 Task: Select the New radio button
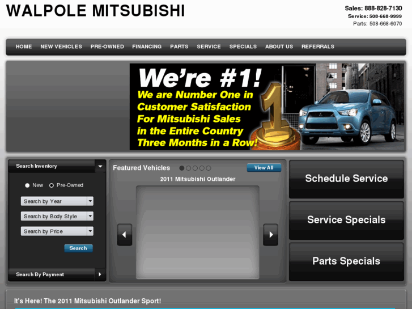[x=27, y=185]
